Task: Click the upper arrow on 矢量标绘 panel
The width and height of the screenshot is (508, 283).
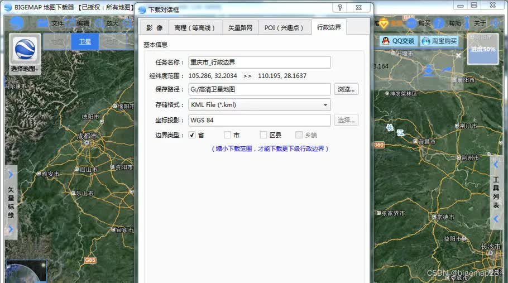Action: [x=11, y=175]
